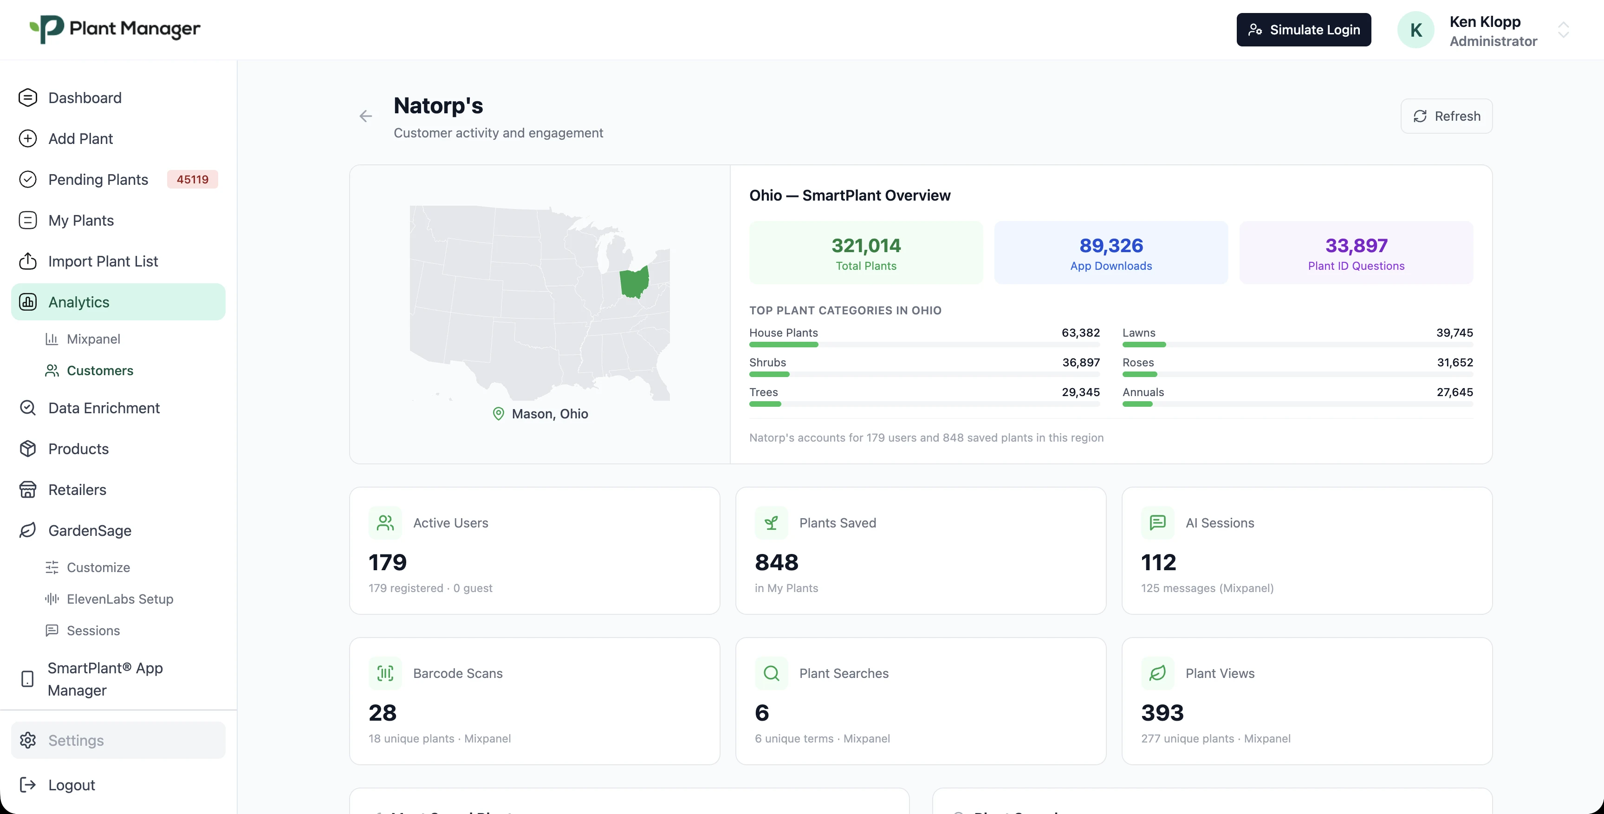The height and width of the screenshot is (814, 1604).
Task: Click the 45119 pending plants badge
Action: pyautogui.click(x=192, y=179)
